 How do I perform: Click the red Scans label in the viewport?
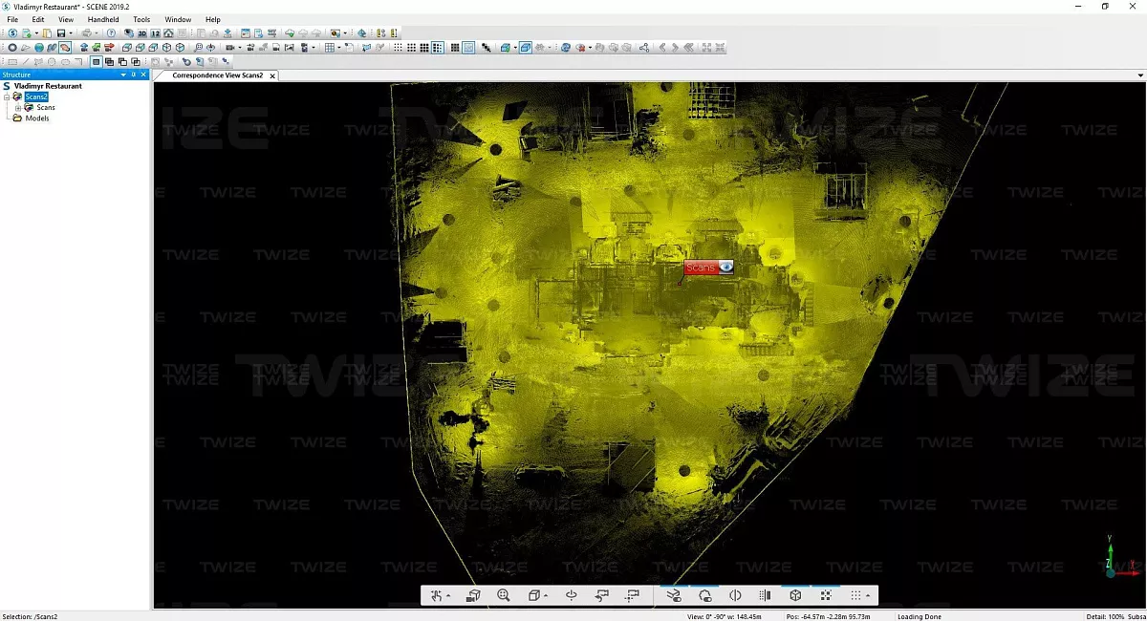[700, 268]
